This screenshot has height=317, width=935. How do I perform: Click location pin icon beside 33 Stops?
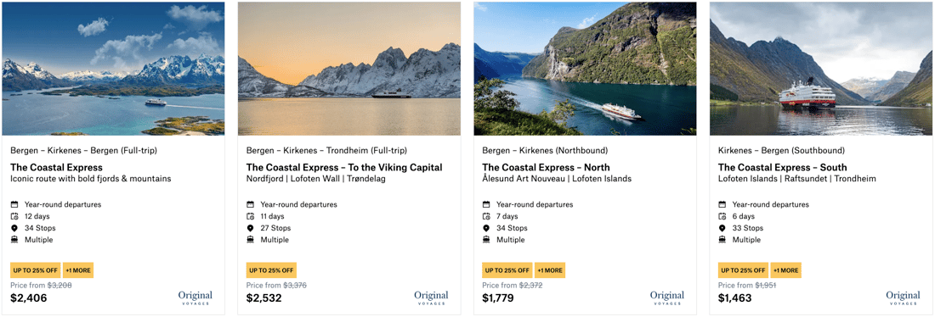point(722,228)
